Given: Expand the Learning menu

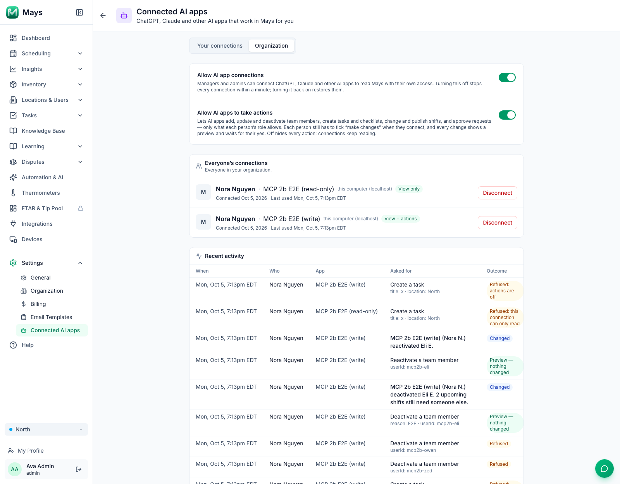Looking at the screenshot, I should (46, 146).
